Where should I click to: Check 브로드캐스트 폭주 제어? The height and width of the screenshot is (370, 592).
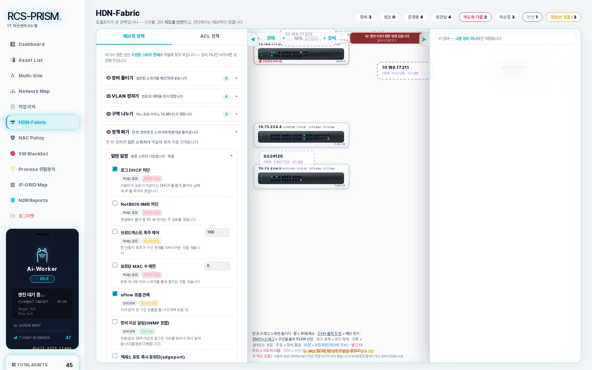pyautogui.click(x=115, y=232)
